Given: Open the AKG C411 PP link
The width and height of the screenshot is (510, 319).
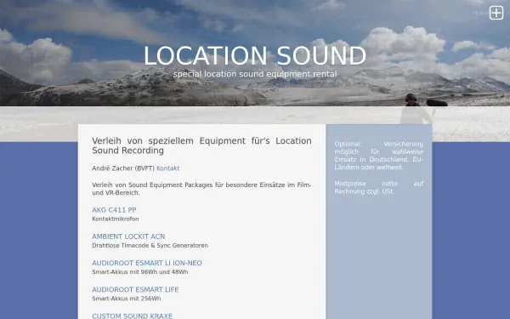Looking at the screenshot, I should 114,210.
